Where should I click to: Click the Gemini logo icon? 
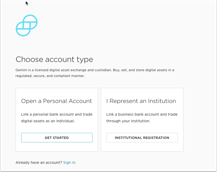tap(27, 25)
